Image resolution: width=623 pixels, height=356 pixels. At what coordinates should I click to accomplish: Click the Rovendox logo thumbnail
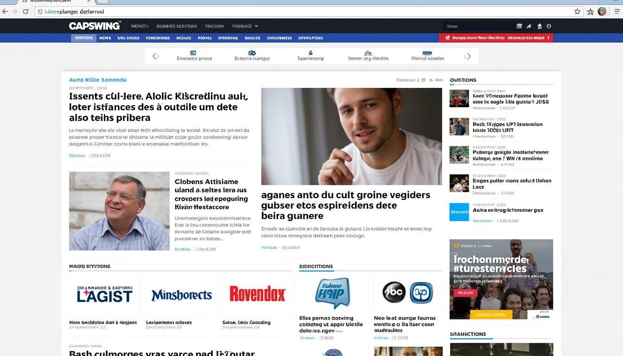258,293
